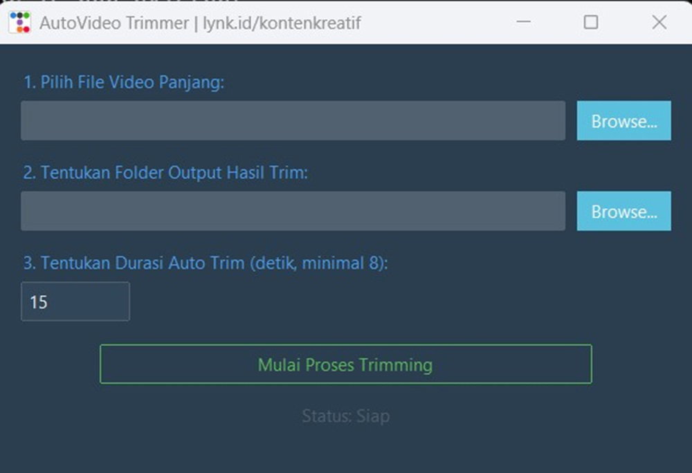The width and height of the screenshot is (692, 473).
Task: Minimize the AutoVideo Trimmer window
Action: click(x=523, y=21)
